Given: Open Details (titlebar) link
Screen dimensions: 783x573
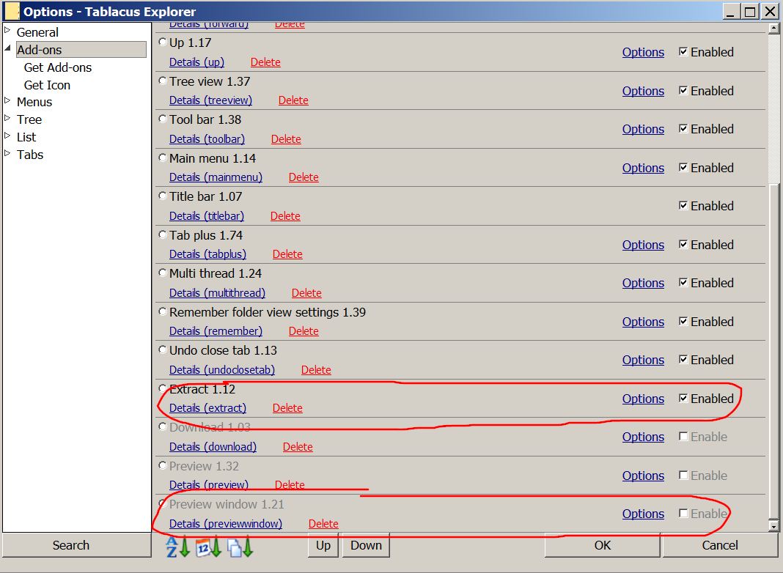Looking at the screenshot, I should pos(207,216).
